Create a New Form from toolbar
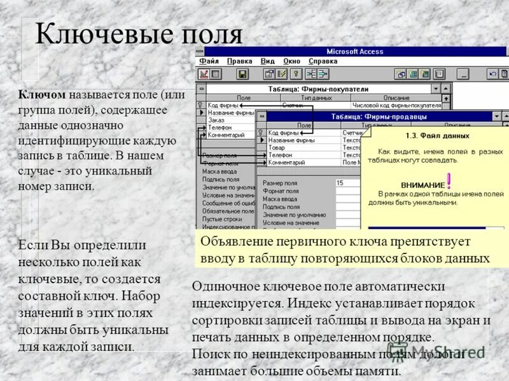This screenshot has height=381, width=509. click(413, 74)
